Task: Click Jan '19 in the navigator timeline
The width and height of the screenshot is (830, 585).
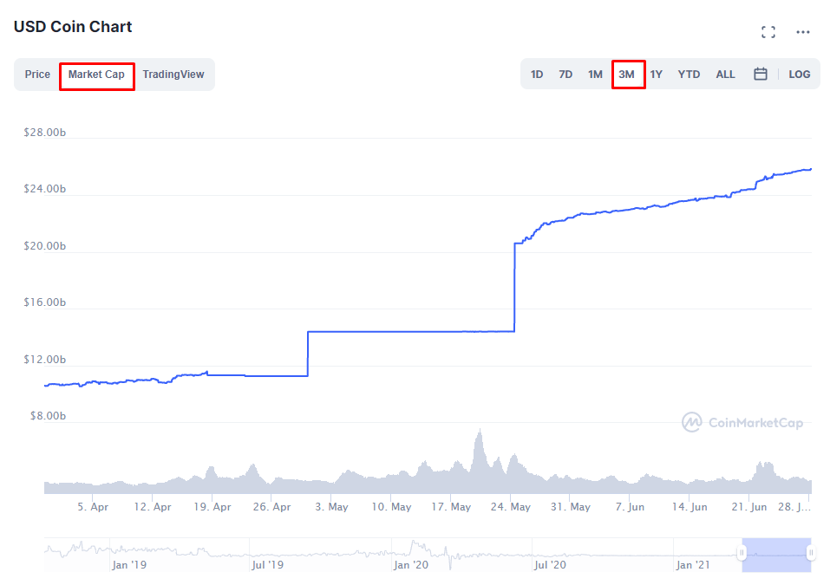Action: pos(129,565)
